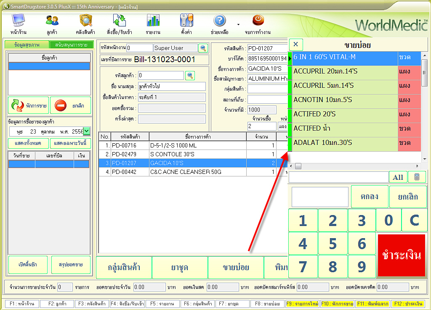This screenshot has width=431, height=310.
Task: Tap the keypad C clear key
Action: tap(415, 220)
